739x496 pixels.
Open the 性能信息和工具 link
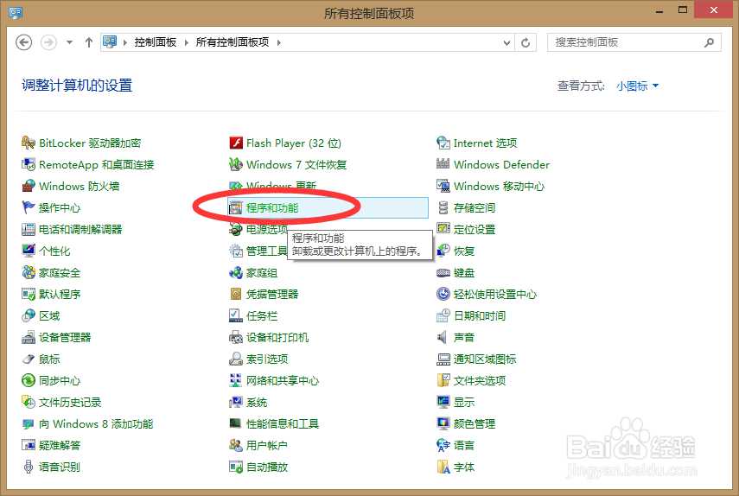[283, 423]
